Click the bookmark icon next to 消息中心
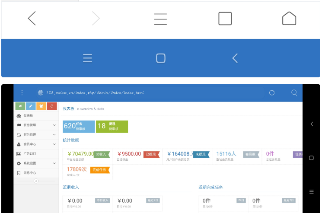 tap(19, 173)
